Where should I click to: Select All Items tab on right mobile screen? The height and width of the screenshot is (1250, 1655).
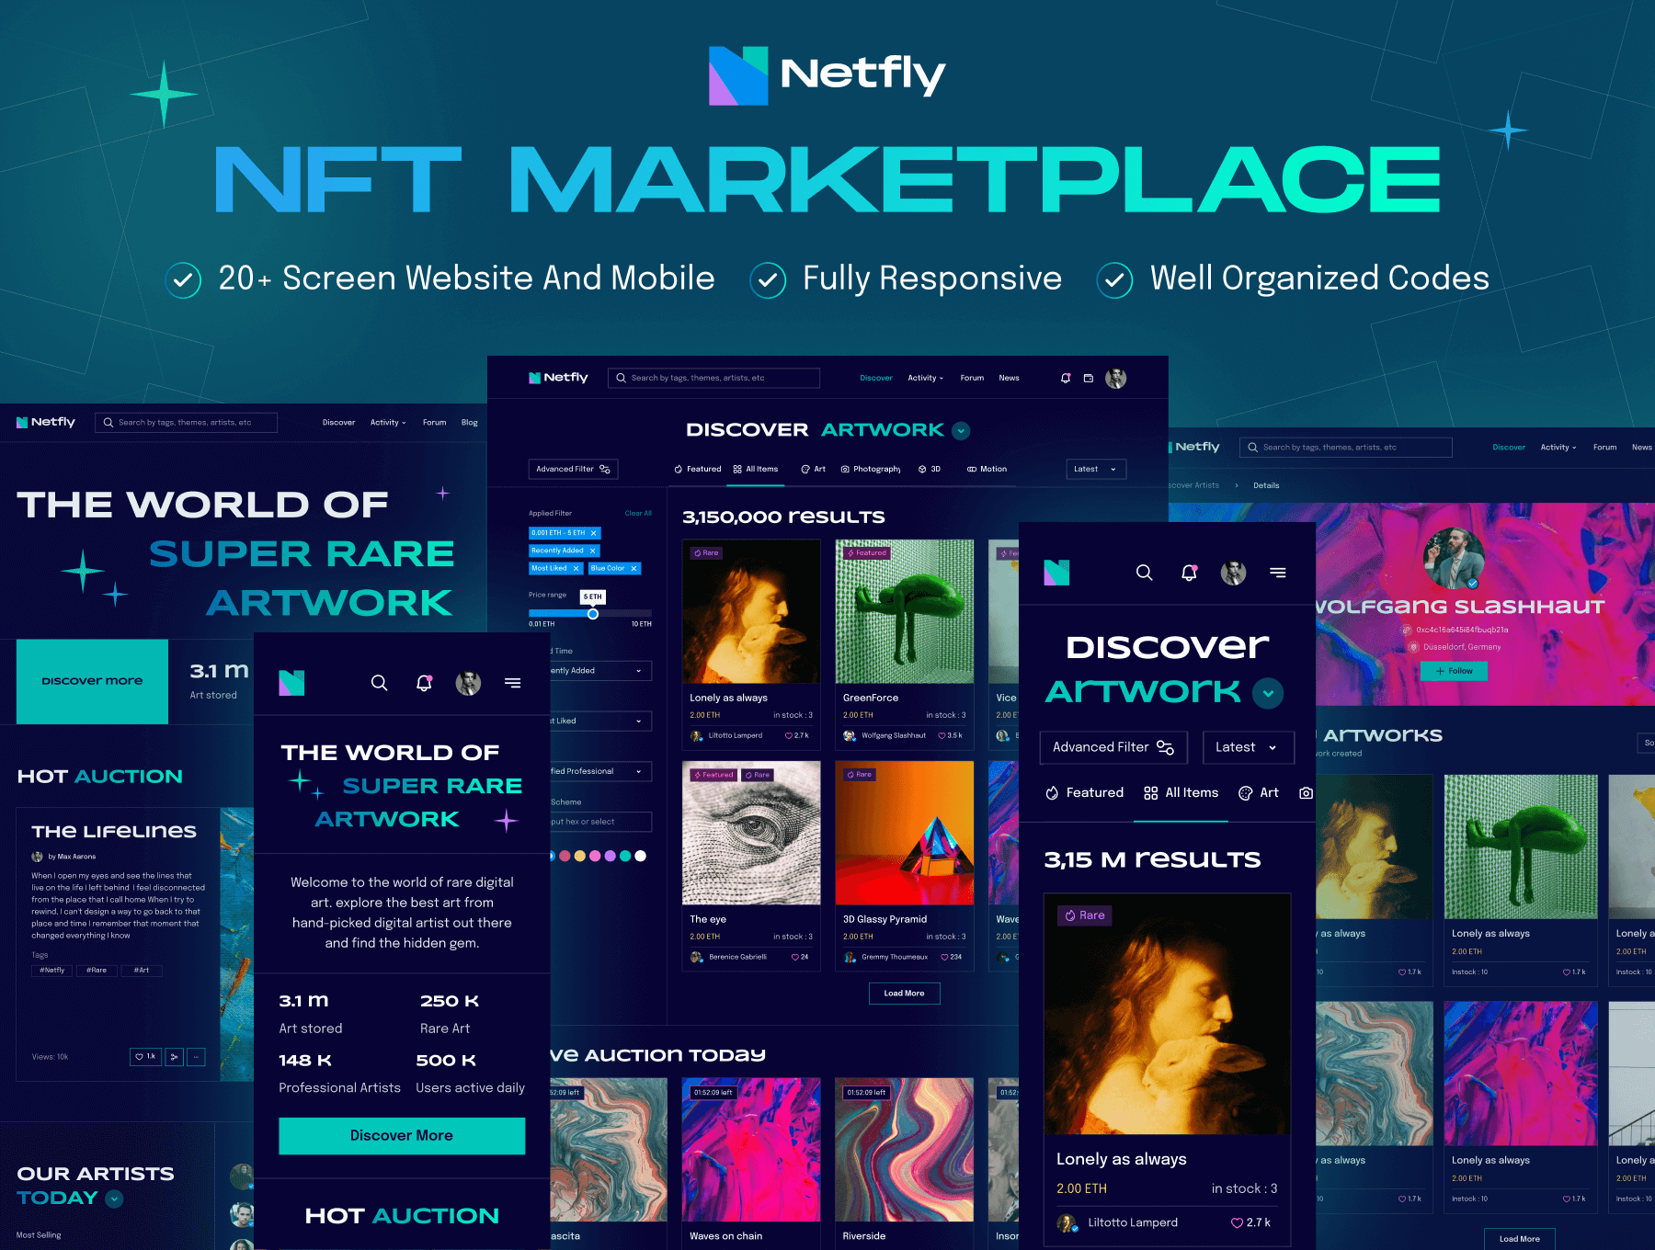click(1181, 792)
